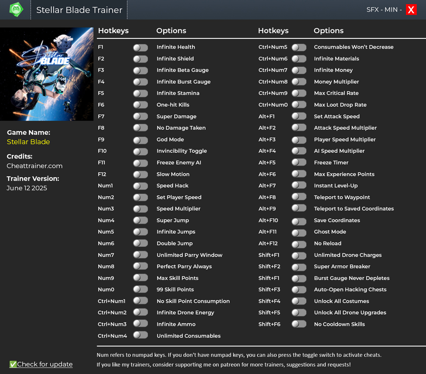The height and width of the screenshot is (374, 426).
Task: Turn on the AI Speed Multiplier switch
Action: [299, 151]
